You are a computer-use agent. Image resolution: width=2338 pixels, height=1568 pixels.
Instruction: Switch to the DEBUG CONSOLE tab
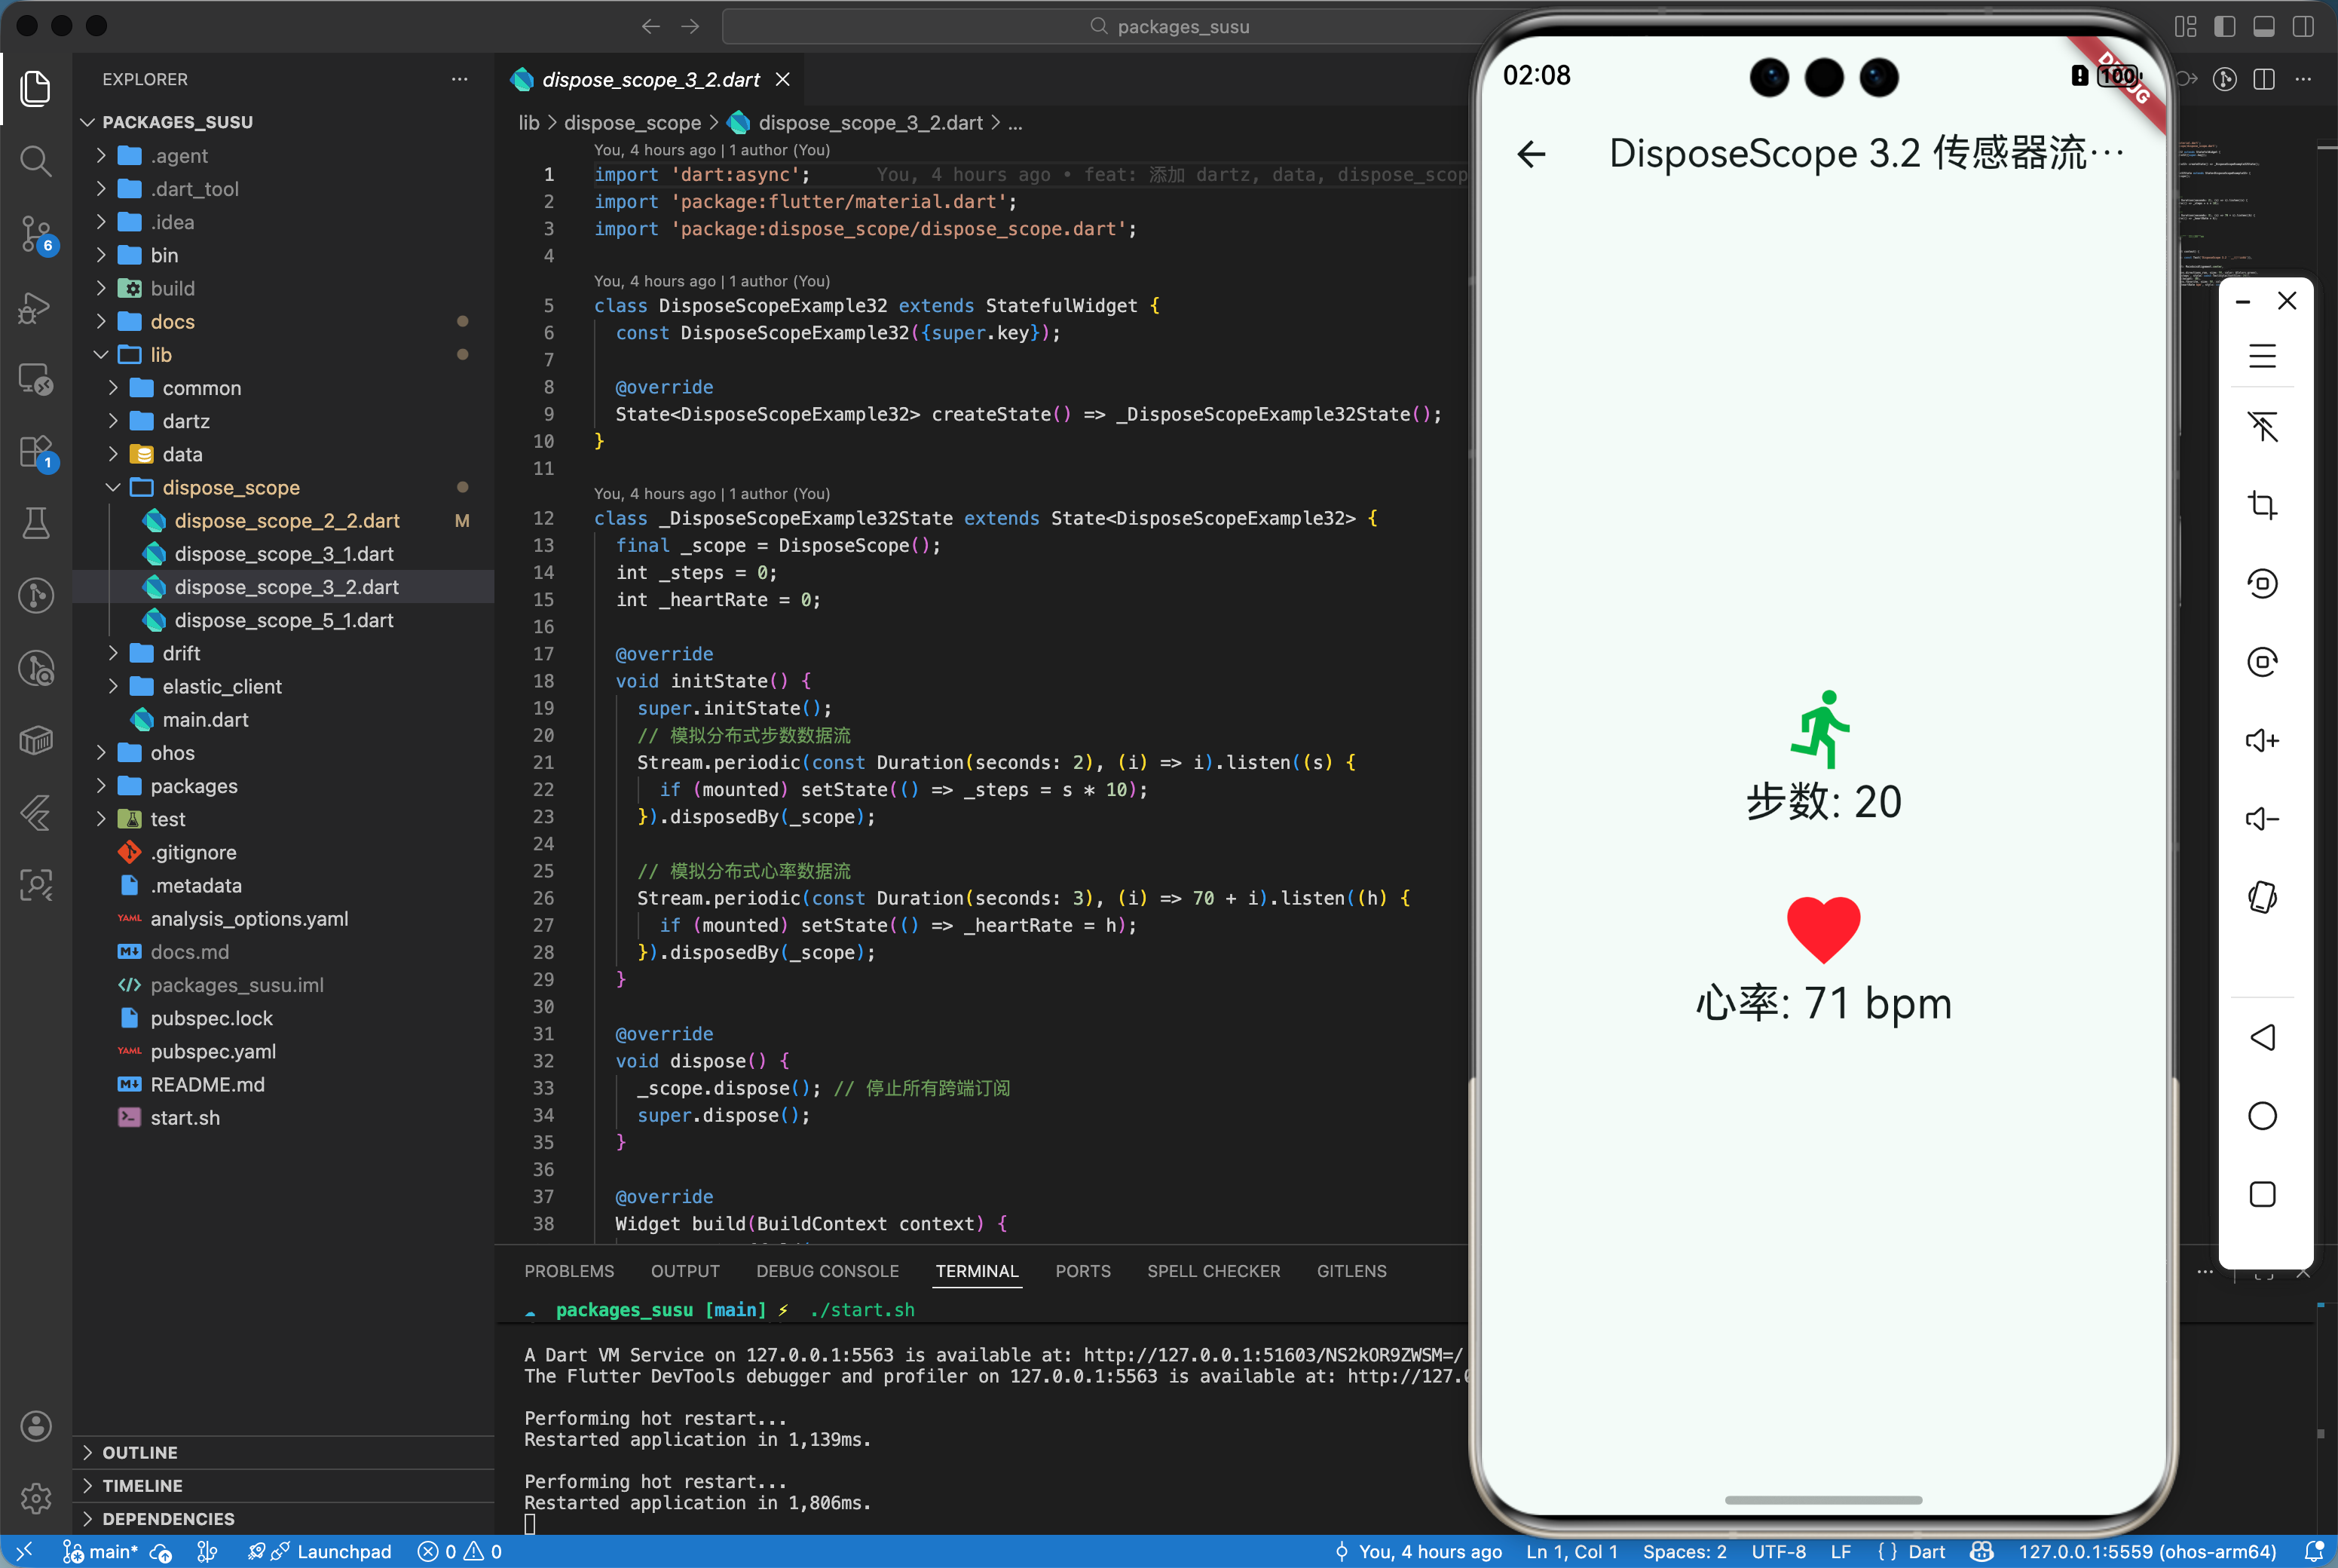pos(827,1271)
